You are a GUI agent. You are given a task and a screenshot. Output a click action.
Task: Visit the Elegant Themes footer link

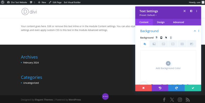[44, 100]
